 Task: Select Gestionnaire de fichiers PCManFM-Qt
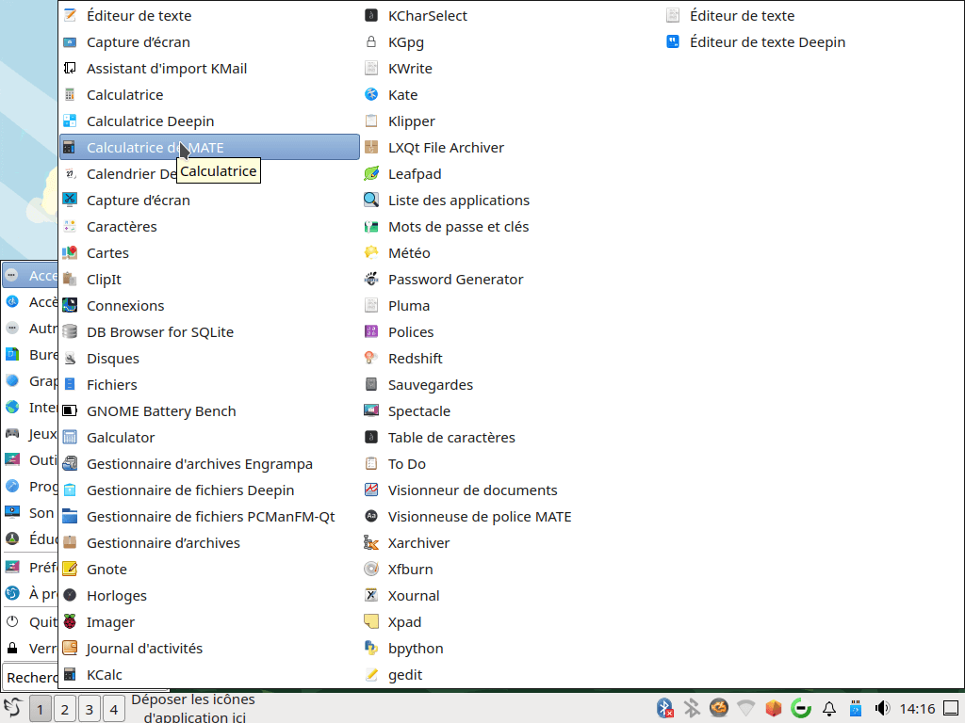[210, 517]
